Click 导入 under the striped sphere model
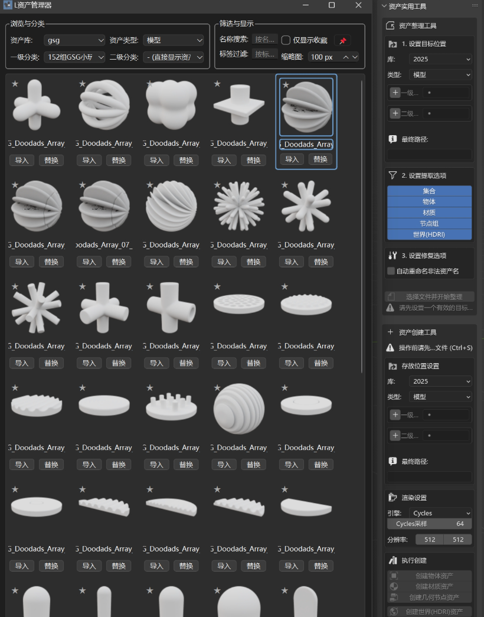The width and height of the screenshot is (484, 617). [224, 464]
